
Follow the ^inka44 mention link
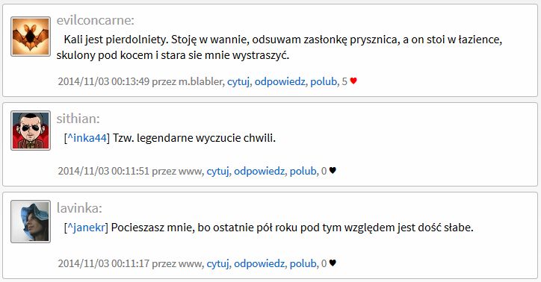87,138
